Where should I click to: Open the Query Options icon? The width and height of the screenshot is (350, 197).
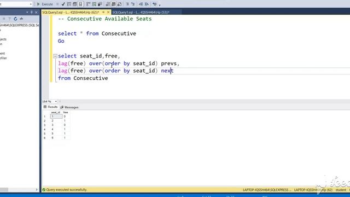point(75,4)
